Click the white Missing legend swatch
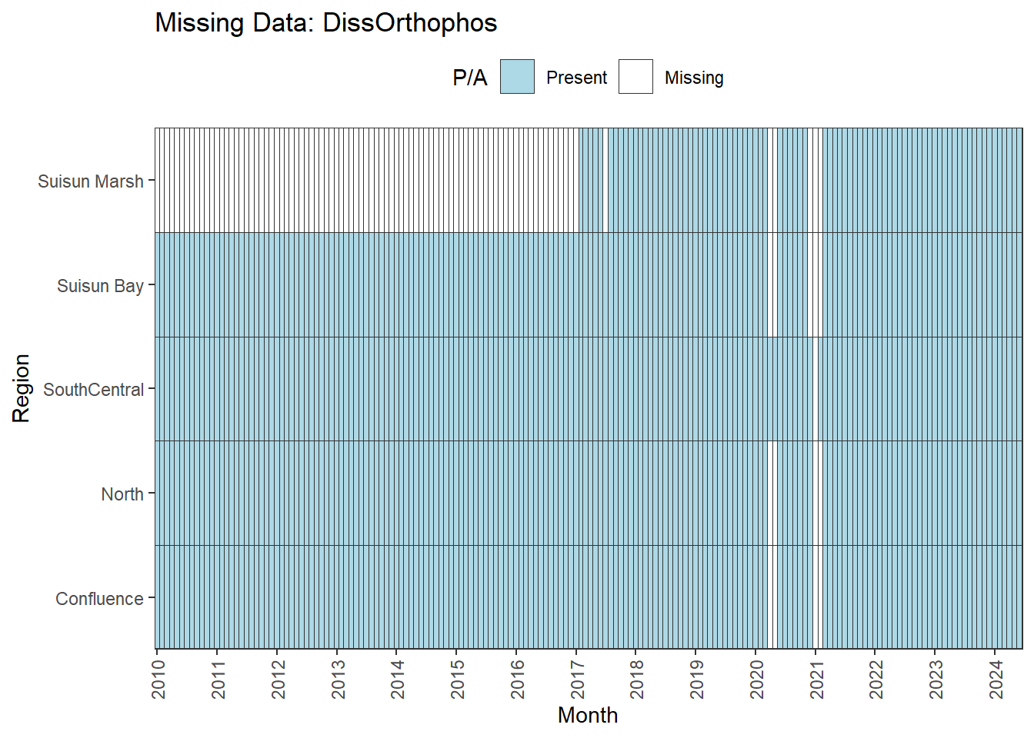The width and height of the screenshot is (1034, 738). (635, 77)
